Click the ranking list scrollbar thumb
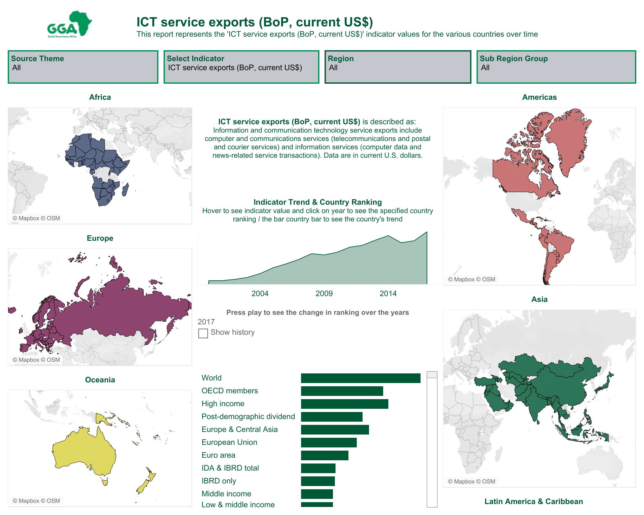The height and width of the screenshot is (515, 644). (x=432, y=375)
